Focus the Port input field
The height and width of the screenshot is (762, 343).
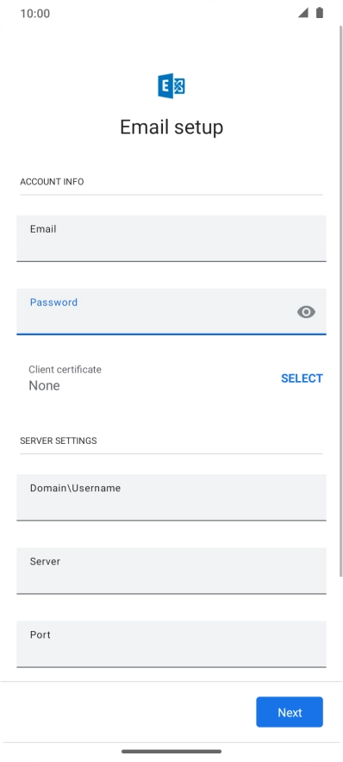(x=171, y=645)
